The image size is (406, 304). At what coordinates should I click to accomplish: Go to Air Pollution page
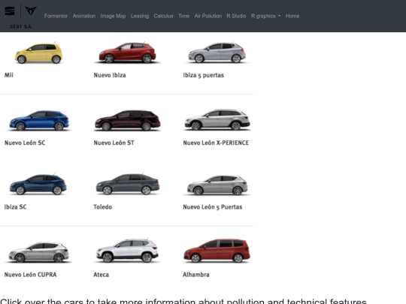click(208, 16)
